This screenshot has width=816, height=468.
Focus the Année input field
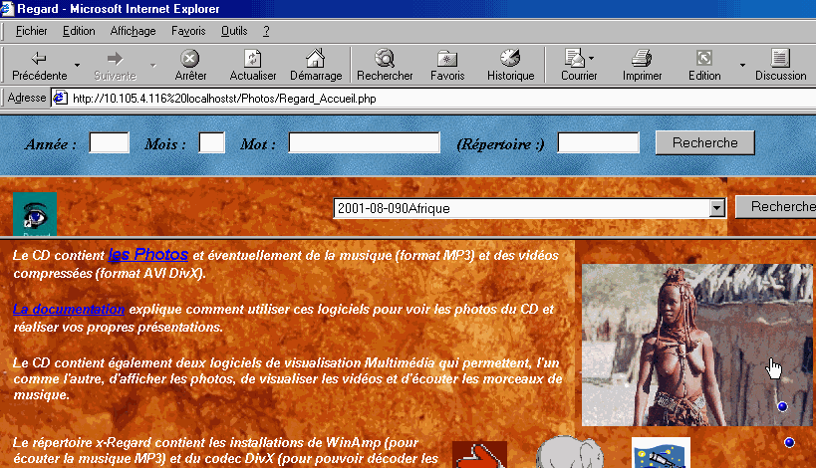(x=110, y=142)
